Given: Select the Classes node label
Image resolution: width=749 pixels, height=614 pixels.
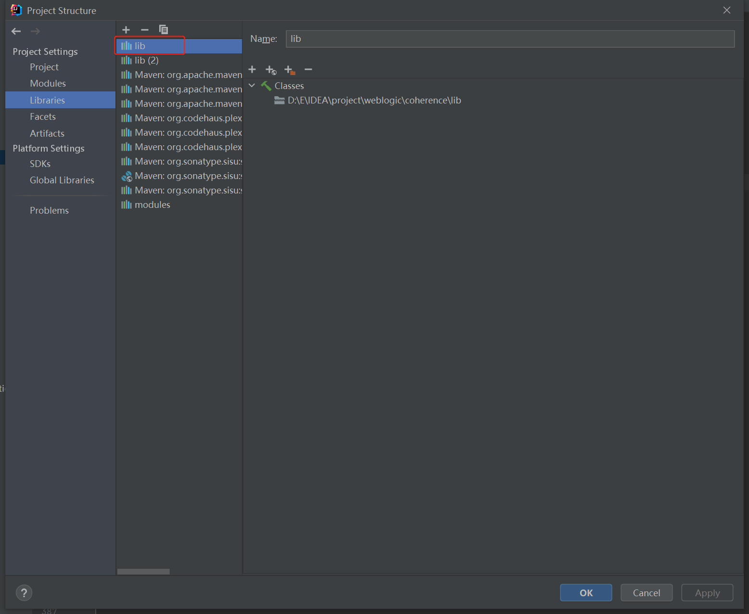Looking at the screenshot, I should tap(289, 86).
